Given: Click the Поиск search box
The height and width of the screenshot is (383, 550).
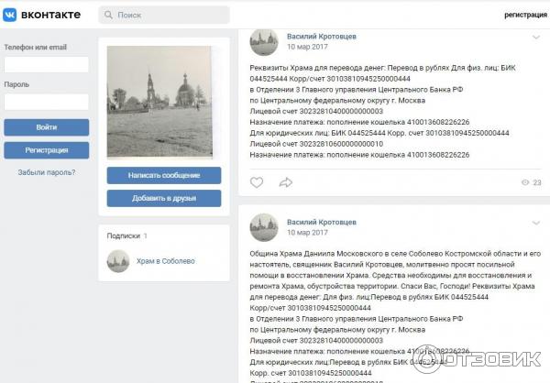Looking at the screenshot, I should 164,15.
